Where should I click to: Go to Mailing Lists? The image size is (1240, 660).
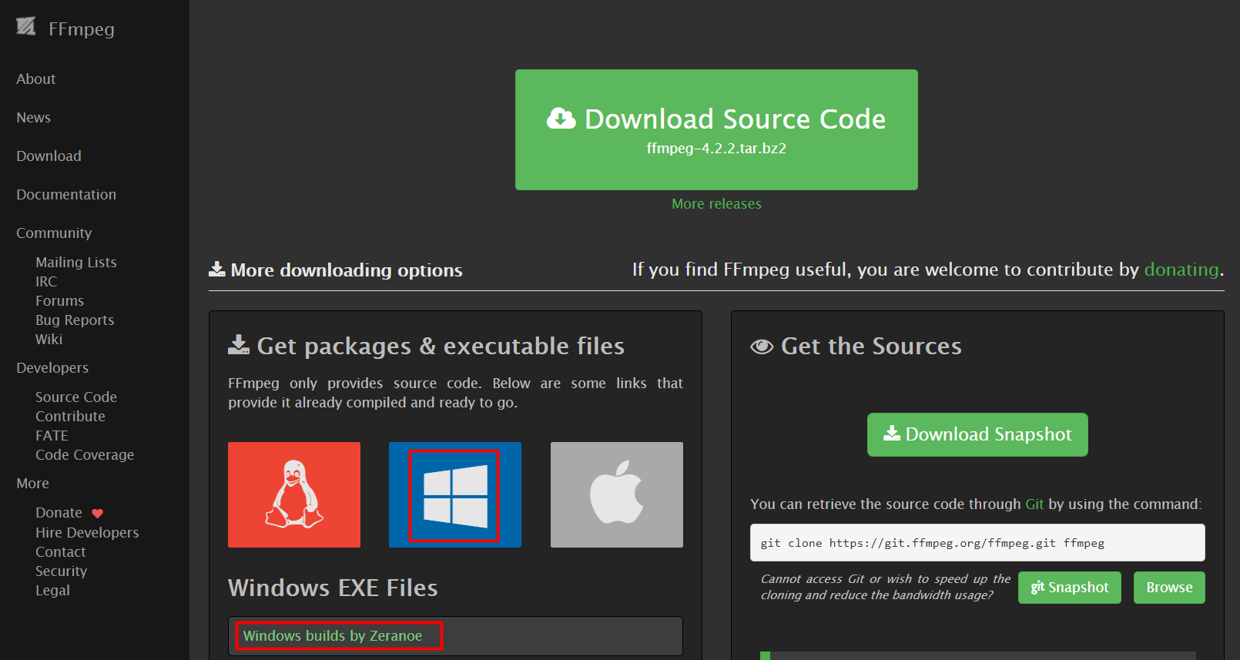click(76, 263)
